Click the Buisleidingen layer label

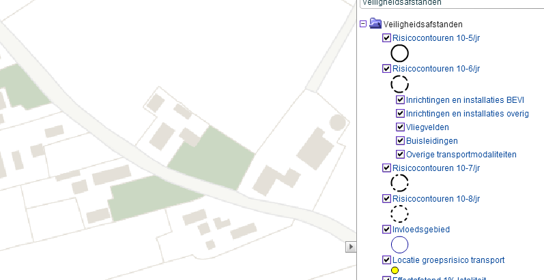coord(432,141)
